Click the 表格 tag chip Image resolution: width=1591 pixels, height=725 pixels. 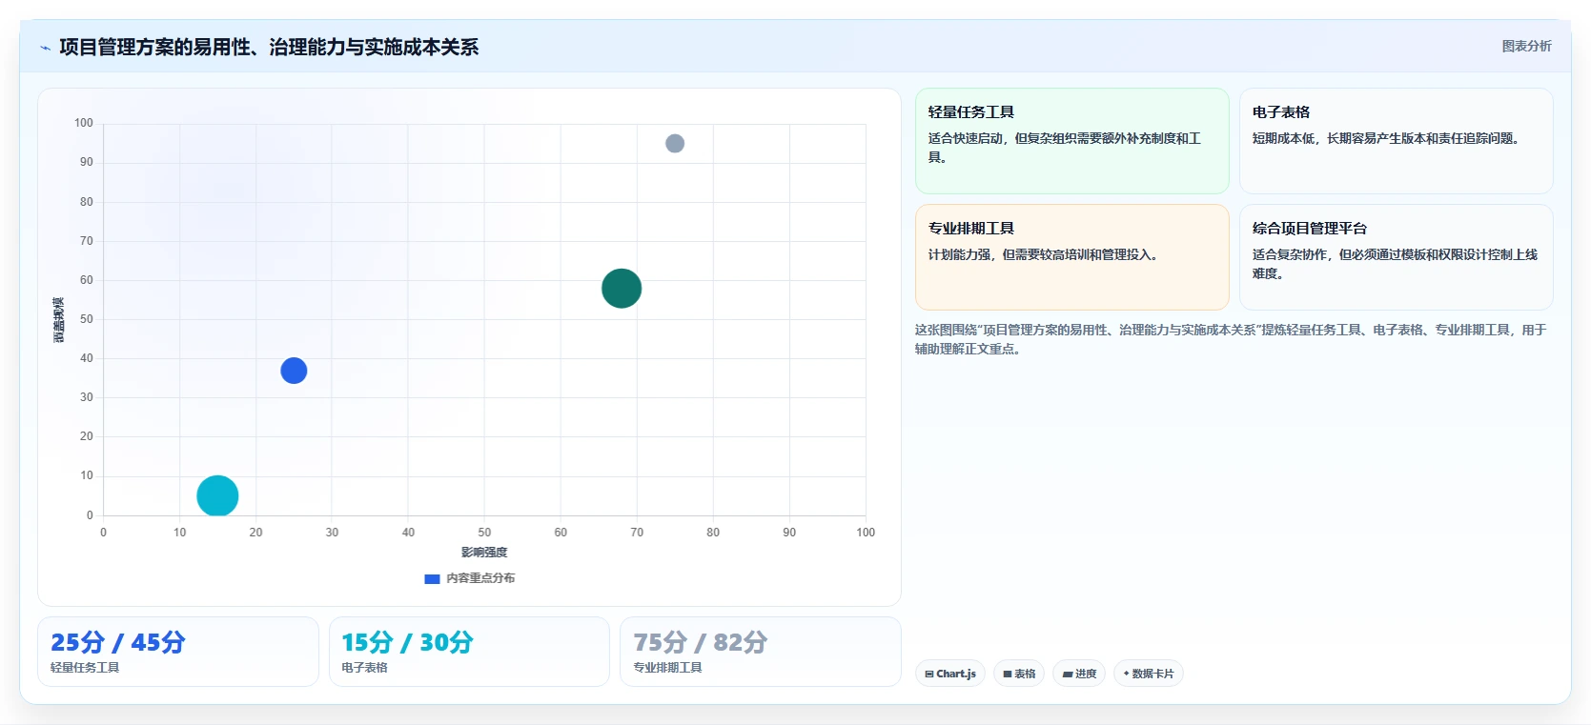point(1019,674)
